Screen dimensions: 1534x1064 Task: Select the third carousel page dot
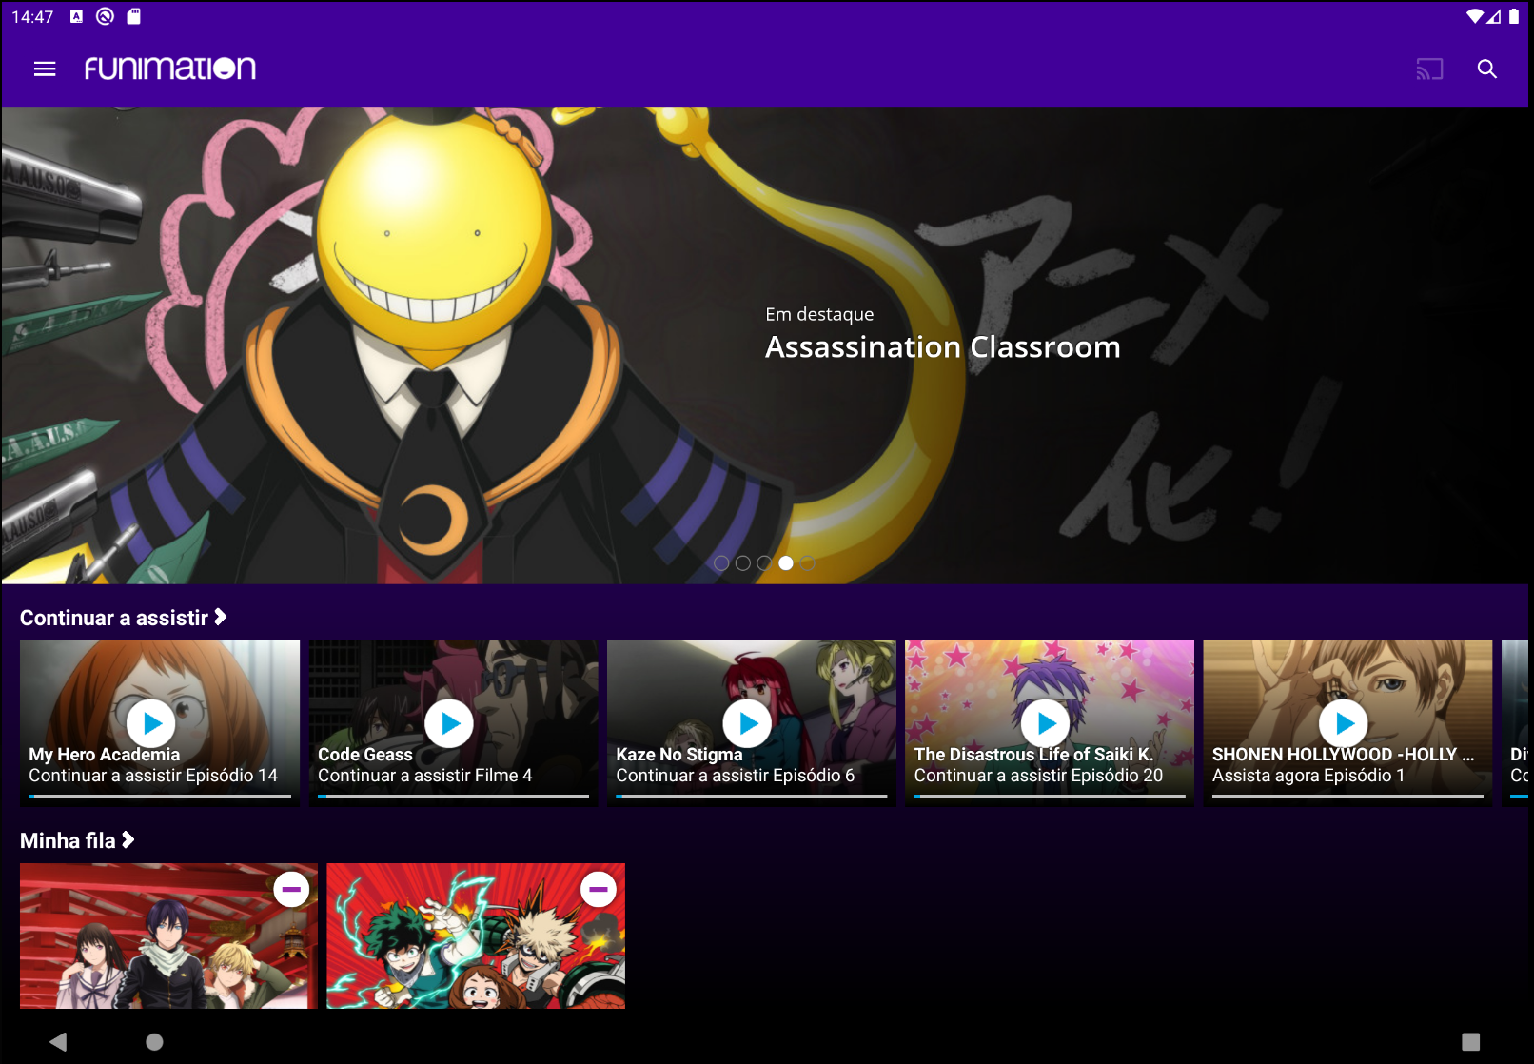click(764, 563)
